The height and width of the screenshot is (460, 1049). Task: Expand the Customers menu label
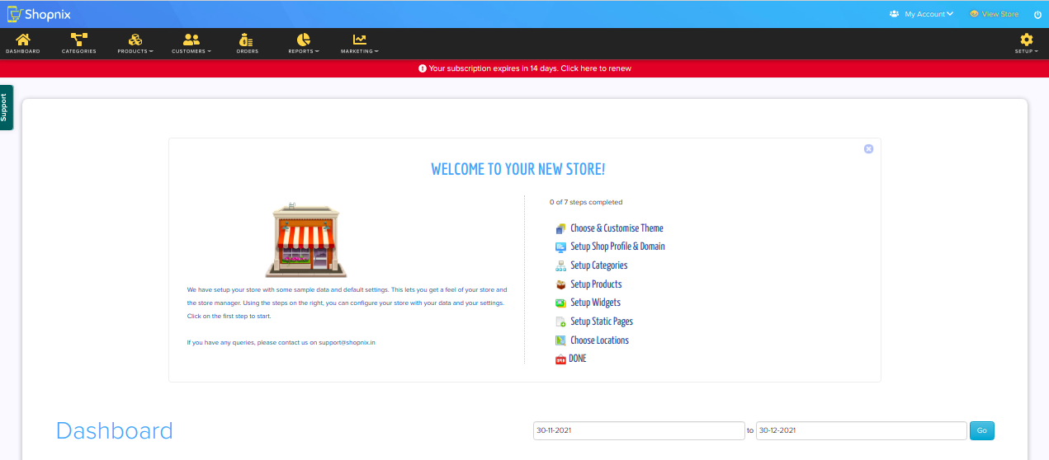tap(191, 51)
